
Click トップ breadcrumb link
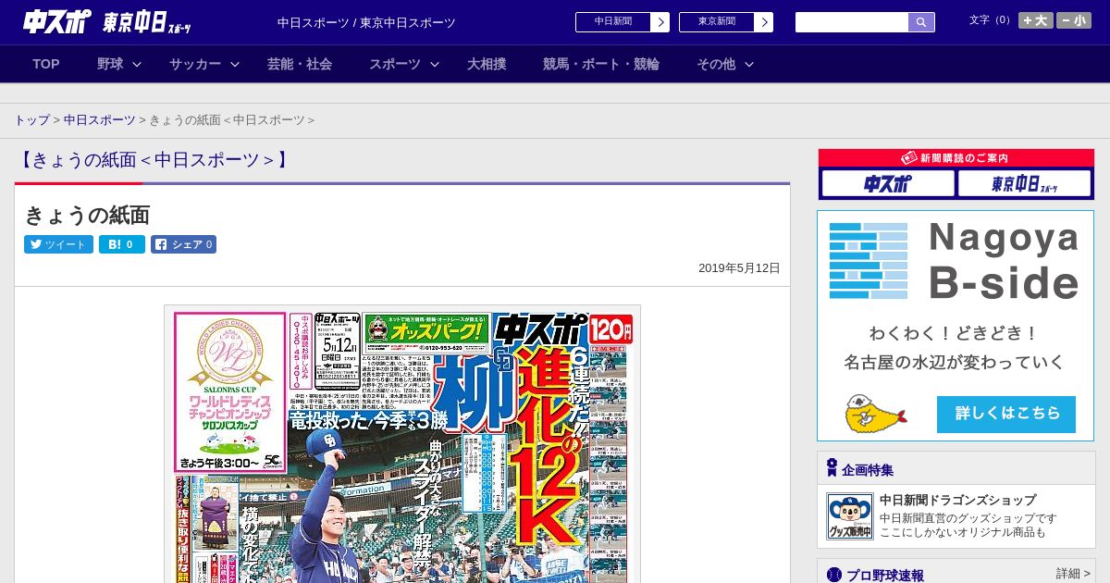[31, 120]
